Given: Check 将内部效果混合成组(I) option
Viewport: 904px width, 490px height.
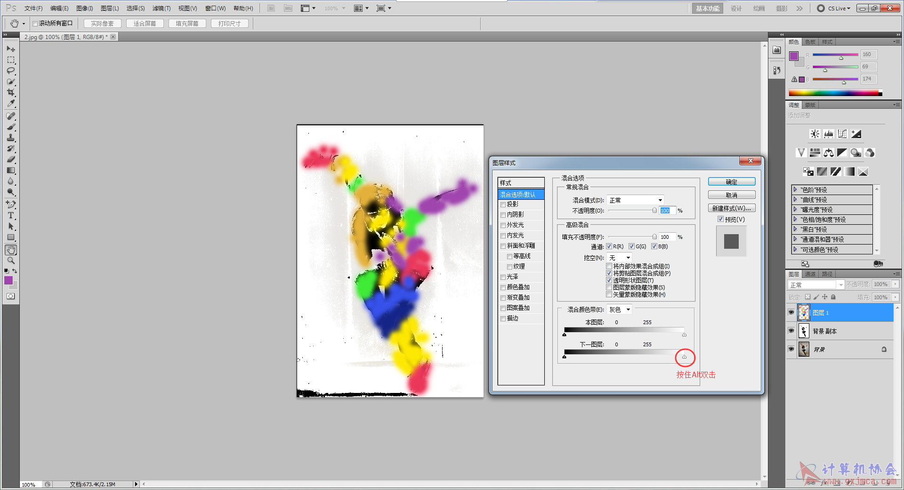Looking at the screenshot, I should [609, 266].
